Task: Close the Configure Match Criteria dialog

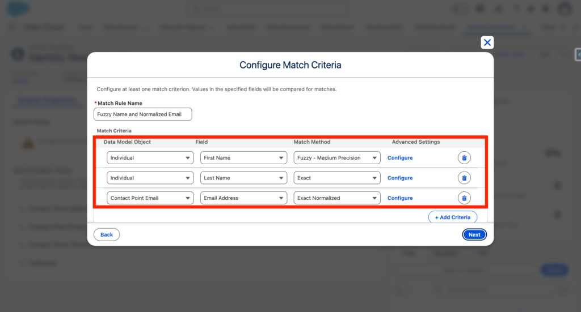Action: [x=487, y=42]
